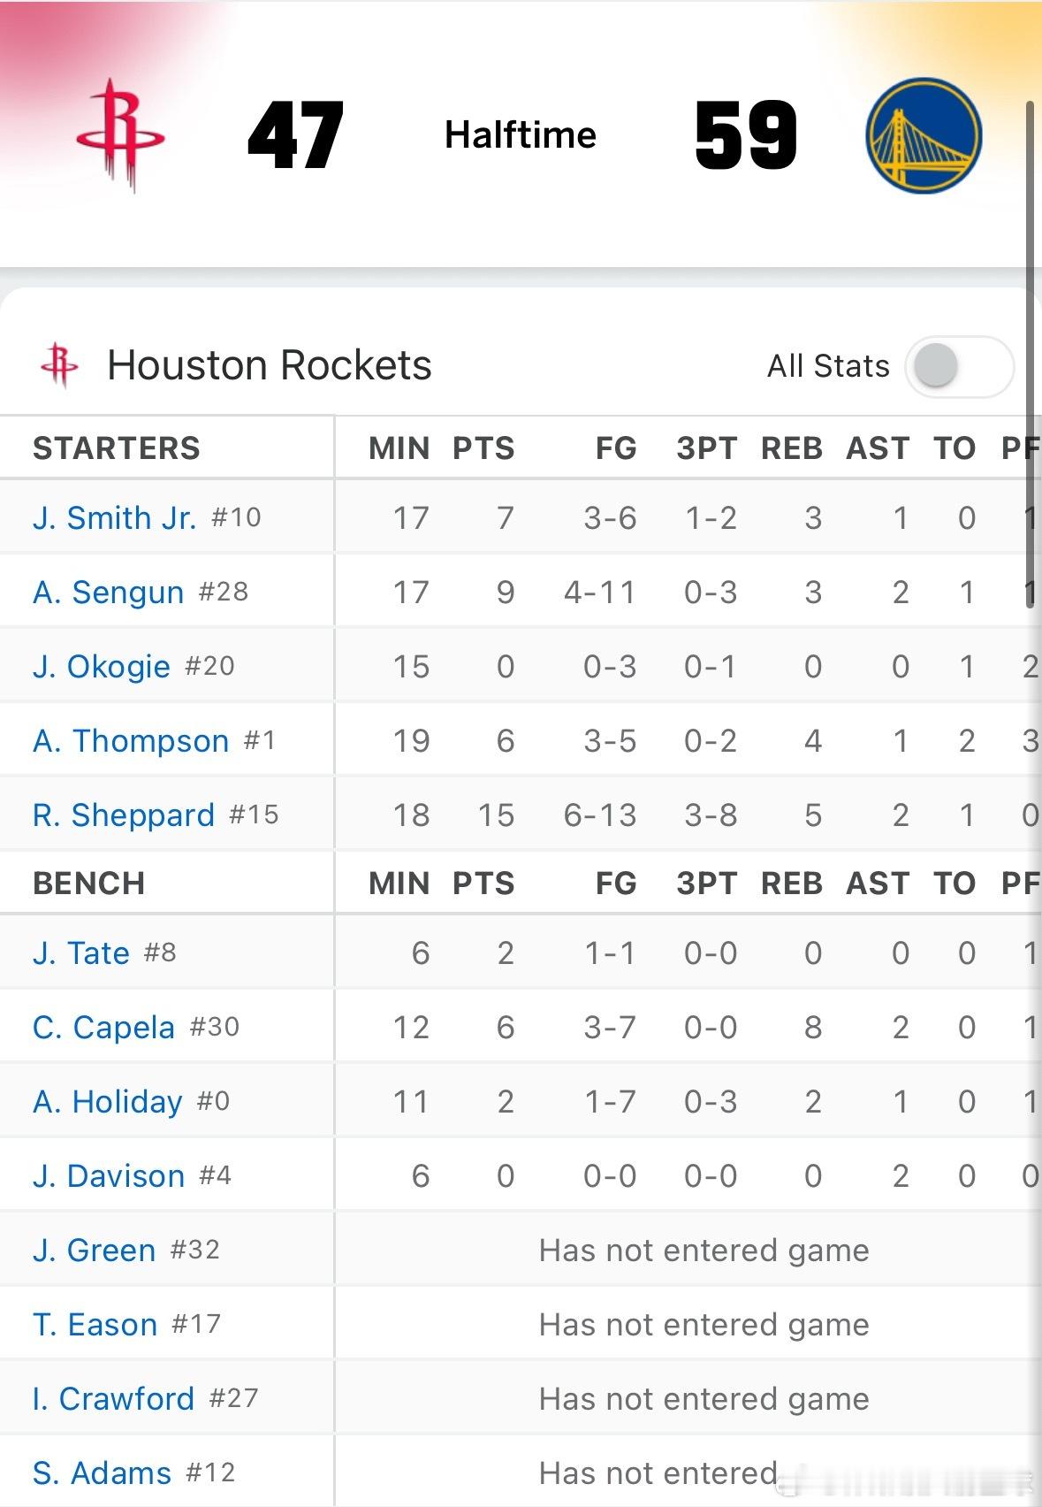1042x1507 pixels.
Task: Open J. Tate player page
Action: tap(80, 953)
